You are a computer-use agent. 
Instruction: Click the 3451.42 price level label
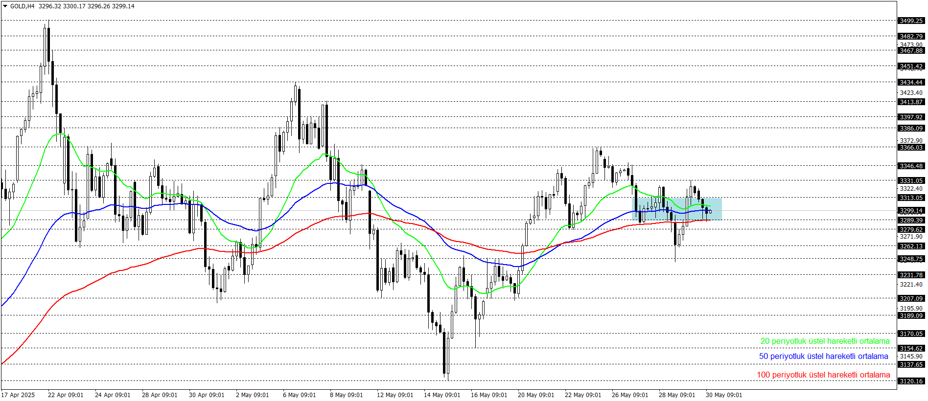pyautogui.click(x=911, y=67)
